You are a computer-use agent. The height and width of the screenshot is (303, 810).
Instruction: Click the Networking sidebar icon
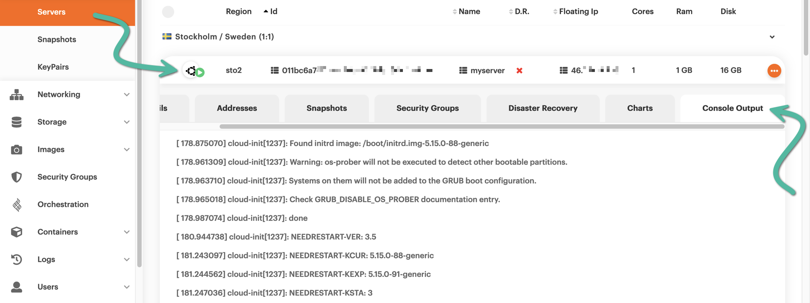coord(16,95)
